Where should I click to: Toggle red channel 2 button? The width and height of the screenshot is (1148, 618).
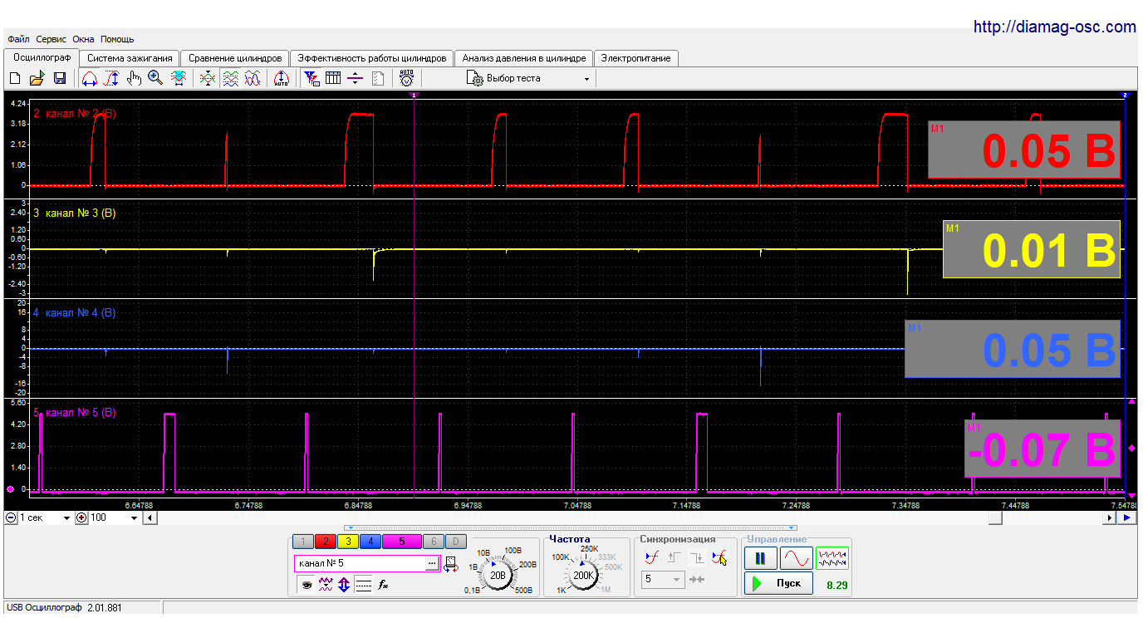[326, 542]
